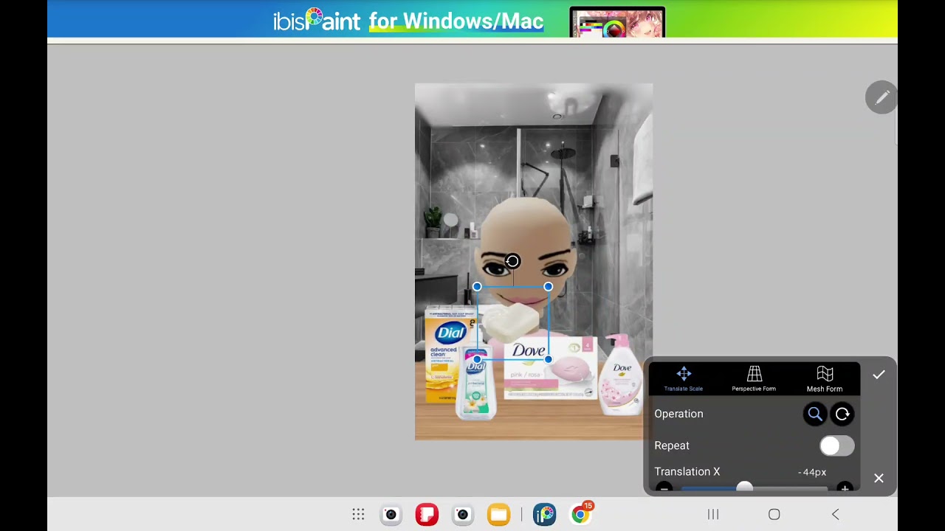The height and width of the screenshot is (531, 945).
Task: Open the pencil edit button
Action: pos(882,97)
